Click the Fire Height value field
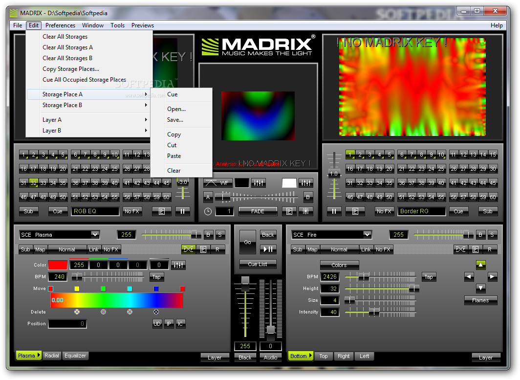 (x=329, y=289)
